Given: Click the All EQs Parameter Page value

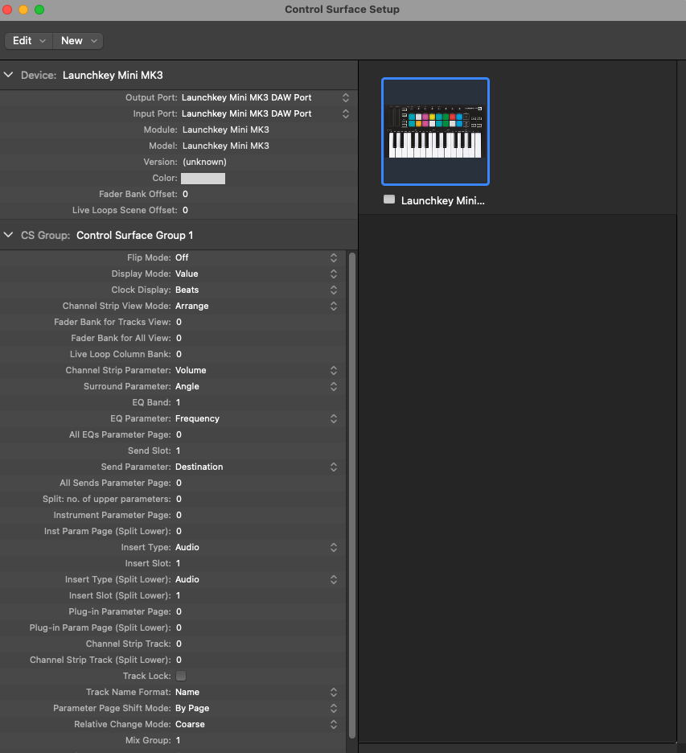Looking at the screenshot, I should point(179,434).
